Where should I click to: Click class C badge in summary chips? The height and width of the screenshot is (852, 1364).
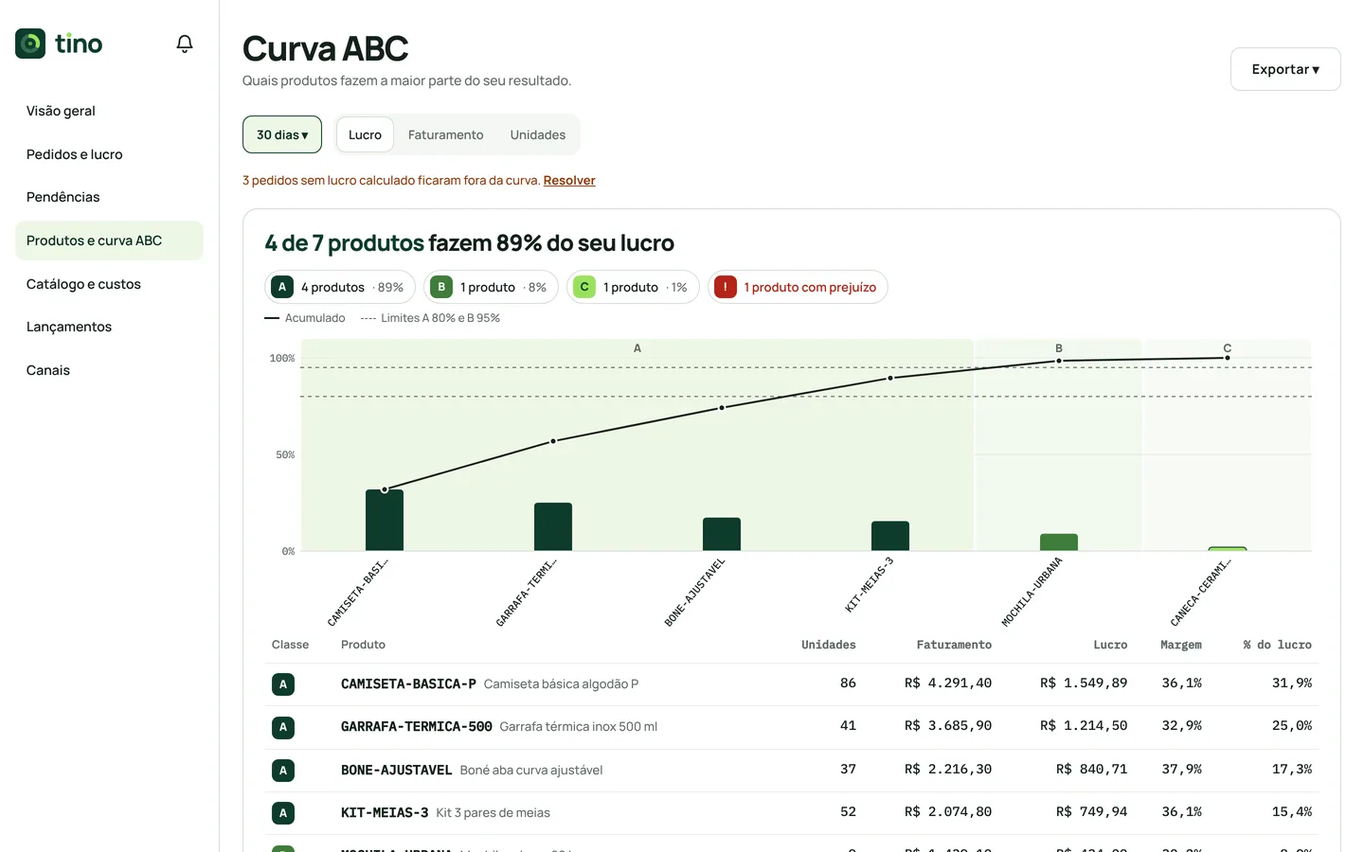[x=584, y=287]
